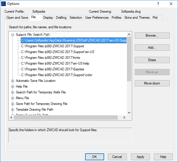The width and height of the screenshot is (178, 162).
Task: Select the Menu File tree label
Action: pos(23,98)
